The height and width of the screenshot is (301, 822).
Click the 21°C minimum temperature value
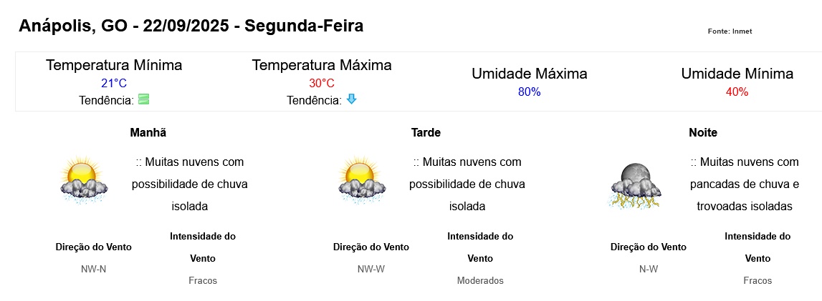114,83
